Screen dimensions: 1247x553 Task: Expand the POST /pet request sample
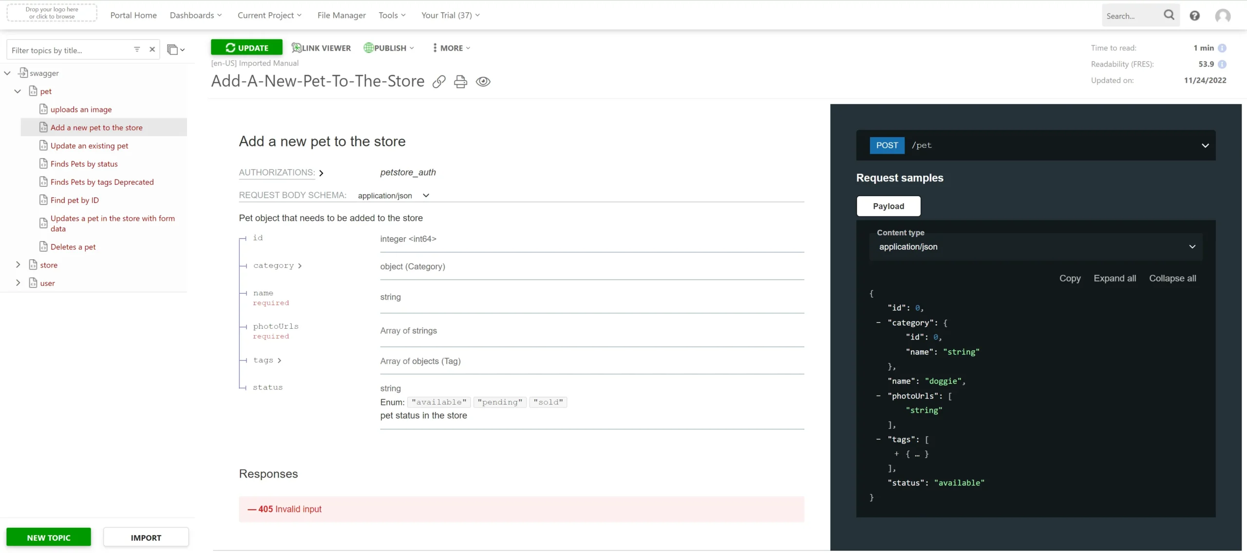[x=1205, y=145]
